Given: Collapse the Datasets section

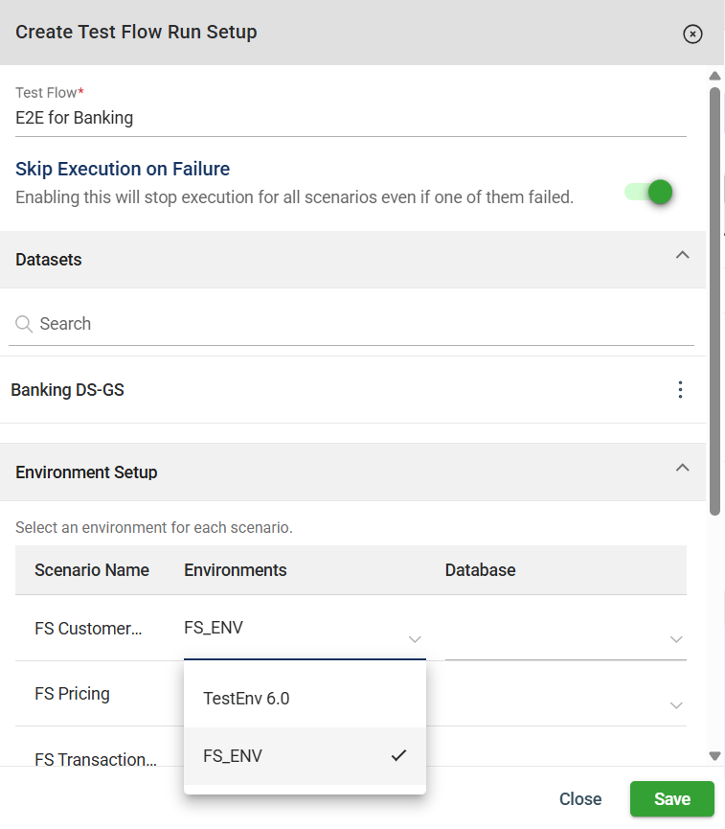Looking at the screenshot, I should coord(682,255).
